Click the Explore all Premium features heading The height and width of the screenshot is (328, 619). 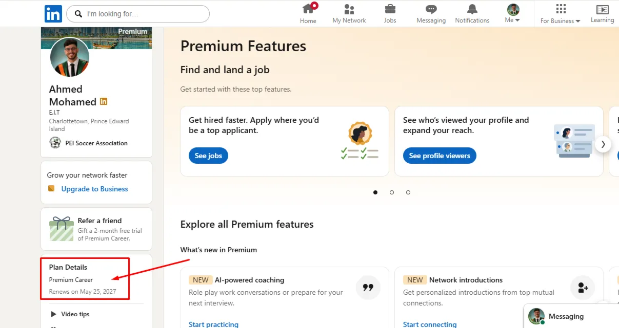tap(247, 224)
